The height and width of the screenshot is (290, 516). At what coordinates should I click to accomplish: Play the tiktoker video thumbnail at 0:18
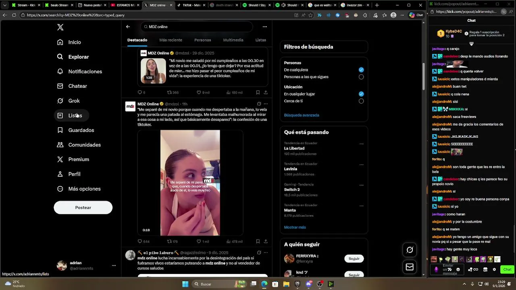tap(190, 183)
